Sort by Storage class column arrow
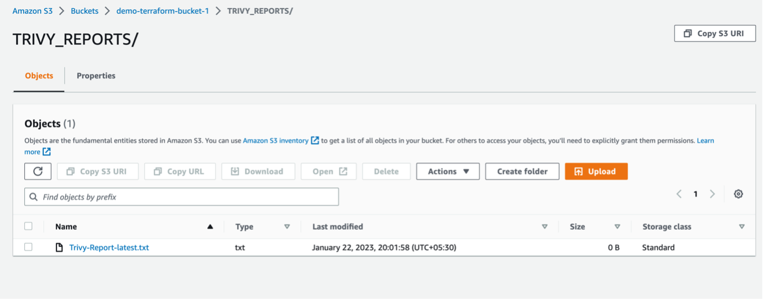This screenshot has height=300, width=765. point(742,227)
